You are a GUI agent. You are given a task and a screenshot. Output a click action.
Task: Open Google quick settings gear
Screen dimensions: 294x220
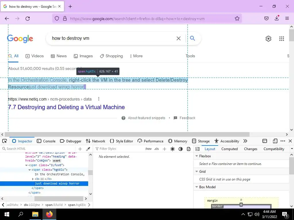click(268, 39)
